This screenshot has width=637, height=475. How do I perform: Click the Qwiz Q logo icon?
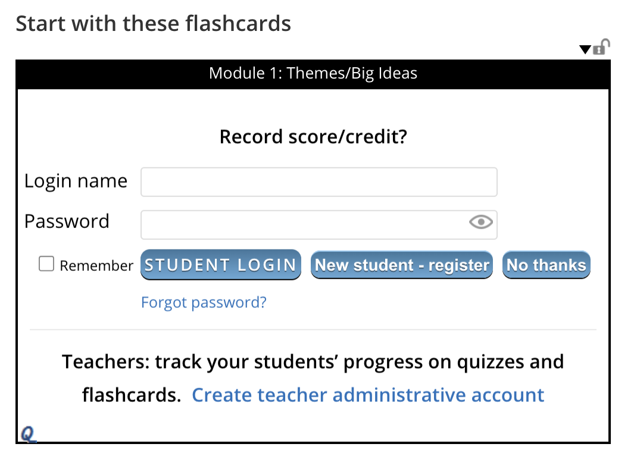(28, 434)
